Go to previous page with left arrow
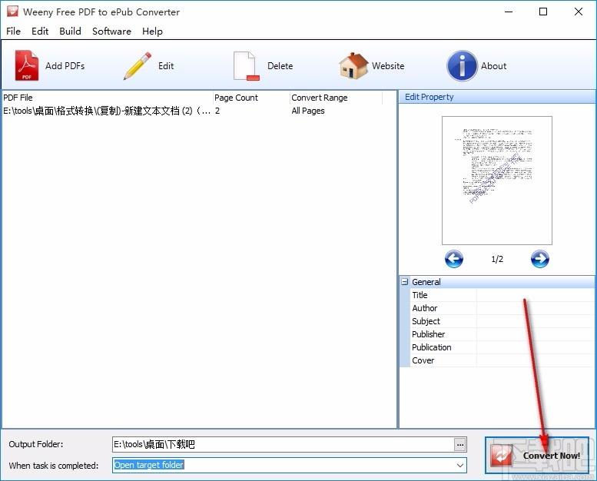Viewport: 597px width, 481px height. point(454,259)
